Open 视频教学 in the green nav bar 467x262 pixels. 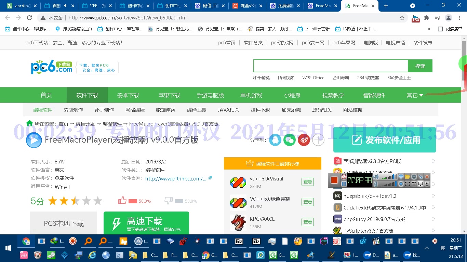[333, 95]
